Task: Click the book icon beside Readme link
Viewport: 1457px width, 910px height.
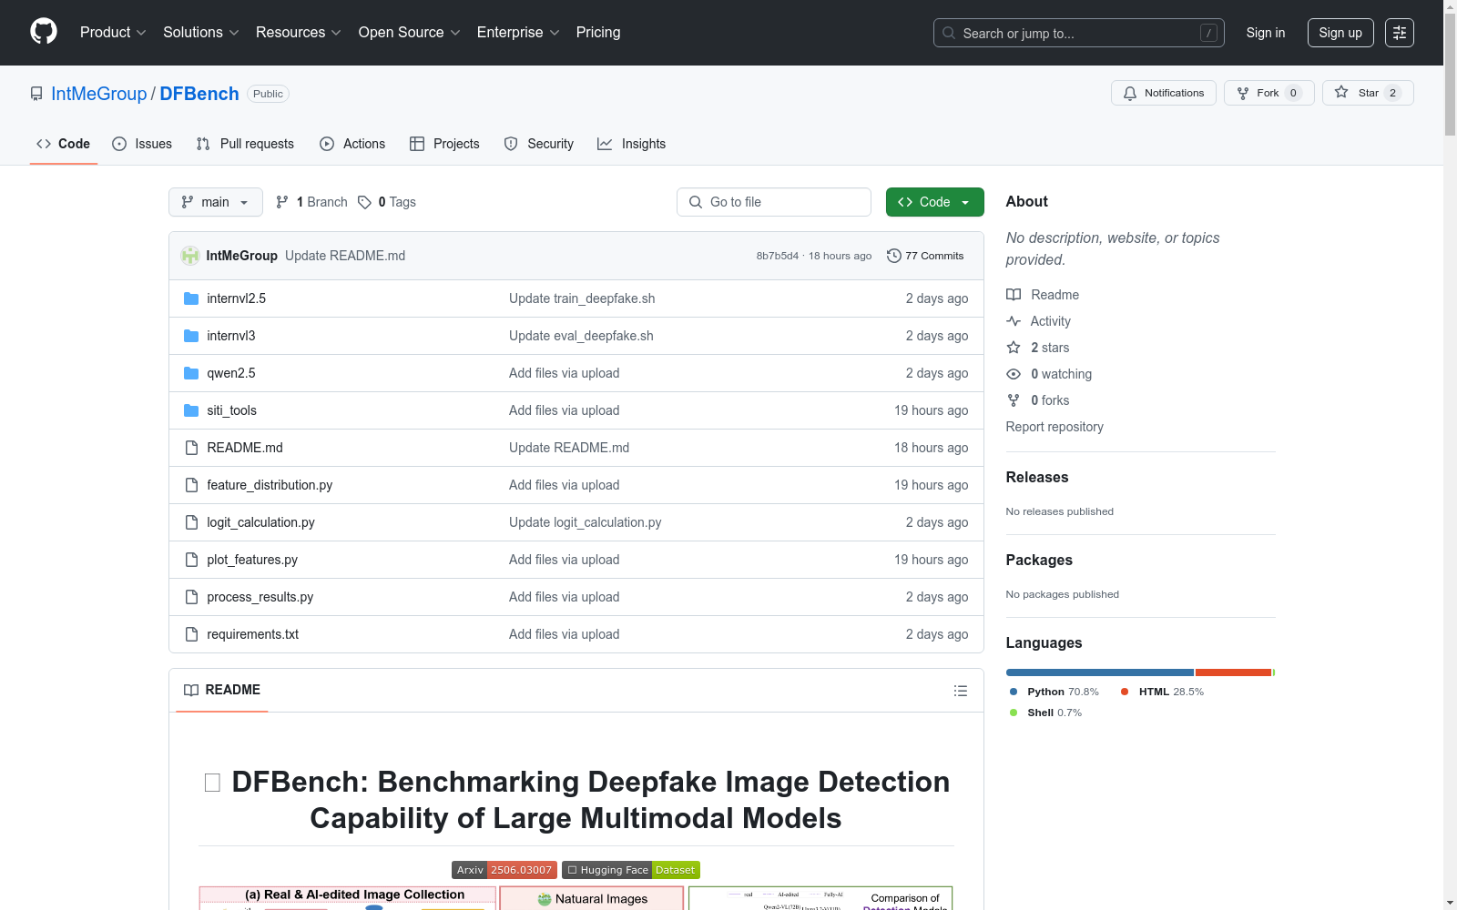Action: coord(1014,295)
